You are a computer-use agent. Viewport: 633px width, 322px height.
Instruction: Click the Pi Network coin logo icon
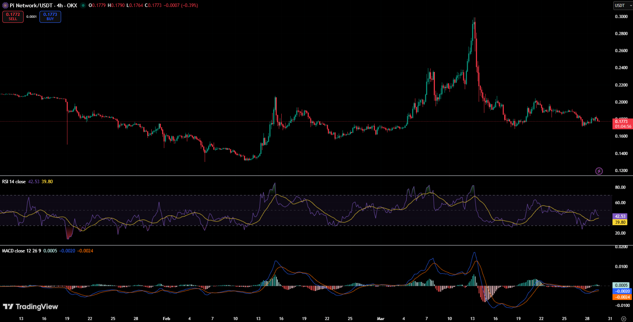coord(5,5)
